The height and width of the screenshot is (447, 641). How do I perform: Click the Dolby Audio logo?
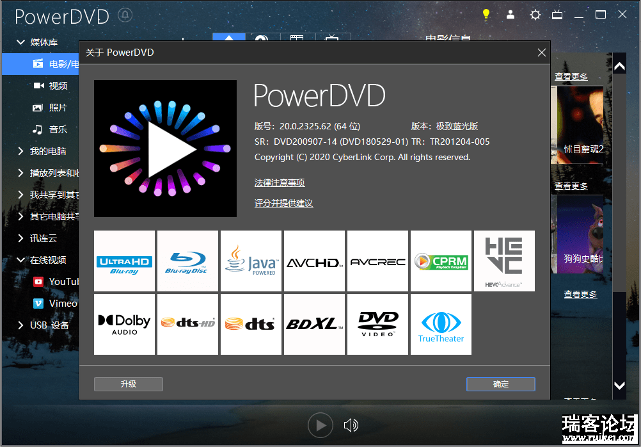pos(124,324)
